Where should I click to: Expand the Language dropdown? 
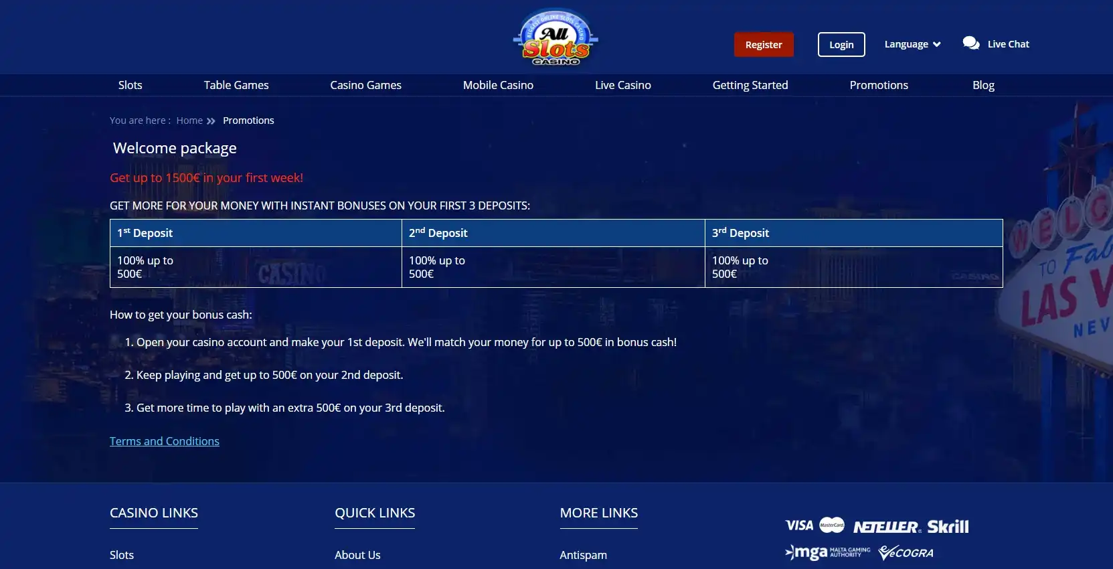(912, 44)
